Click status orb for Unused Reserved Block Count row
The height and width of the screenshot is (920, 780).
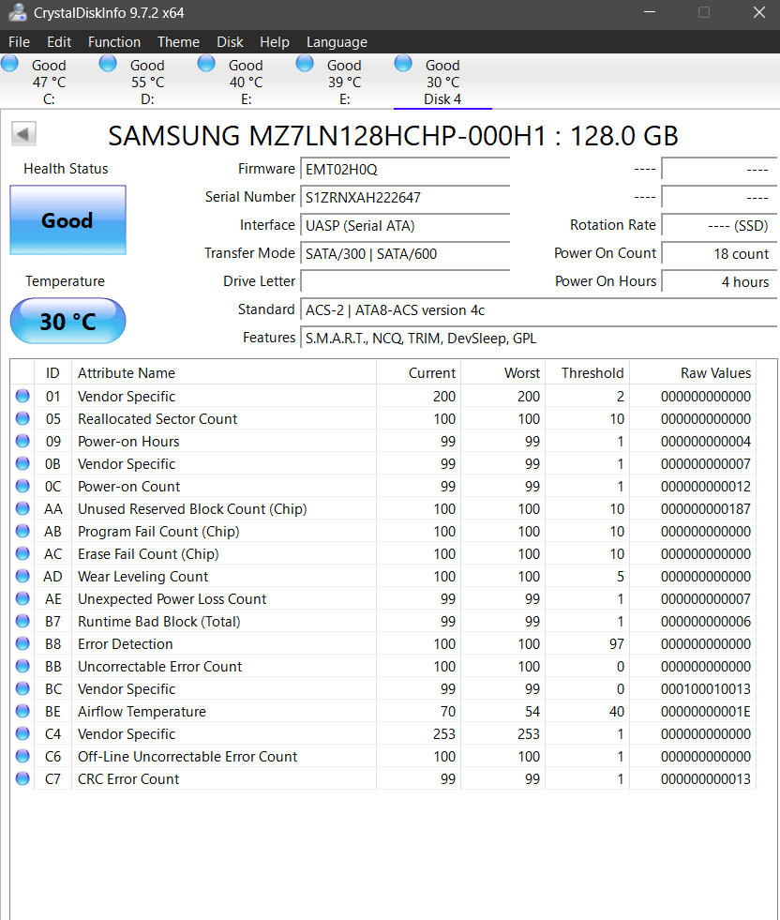pos(22,508)
